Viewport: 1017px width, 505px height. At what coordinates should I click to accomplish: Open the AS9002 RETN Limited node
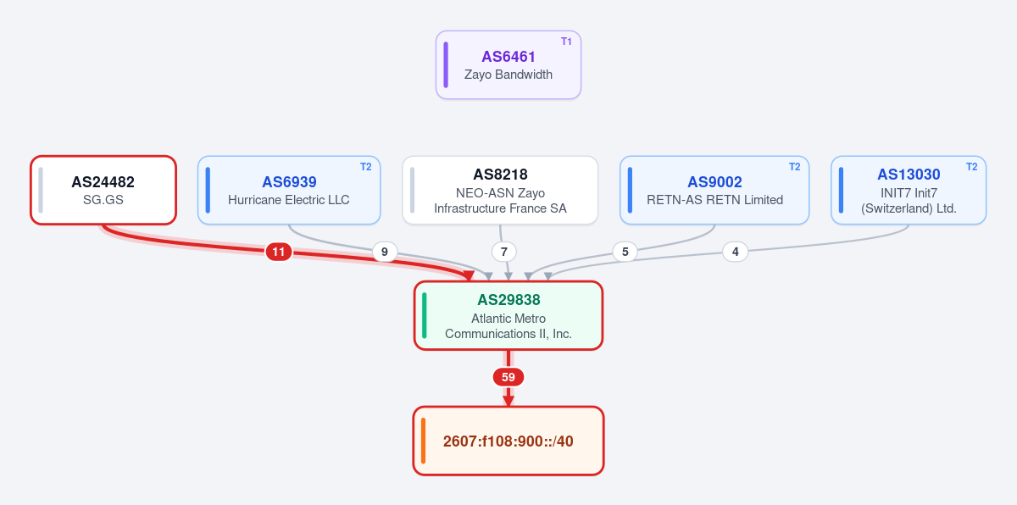pyautogui.click(x=714, y=190)
